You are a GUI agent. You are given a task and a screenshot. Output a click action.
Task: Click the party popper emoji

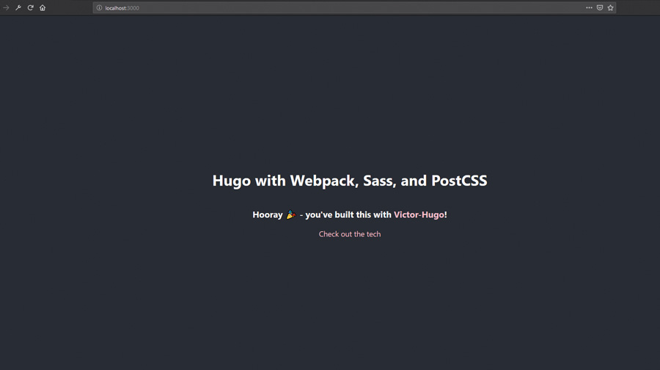291,214
